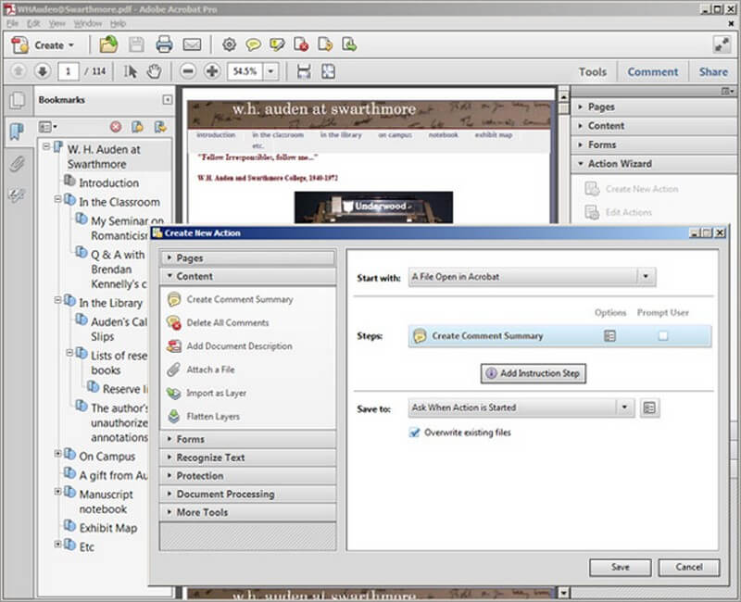Screen dimensions: 741x602
Task: Open the Page Thumbnails panel icon
Action: pyautogui.click(x=18, y=100)
